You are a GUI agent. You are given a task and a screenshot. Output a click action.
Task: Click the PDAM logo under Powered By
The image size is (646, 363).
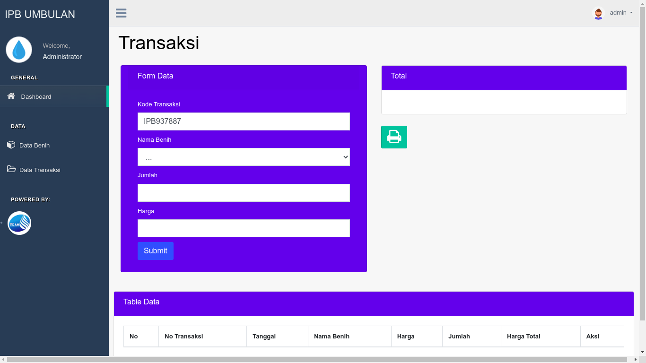coord(19,223)
